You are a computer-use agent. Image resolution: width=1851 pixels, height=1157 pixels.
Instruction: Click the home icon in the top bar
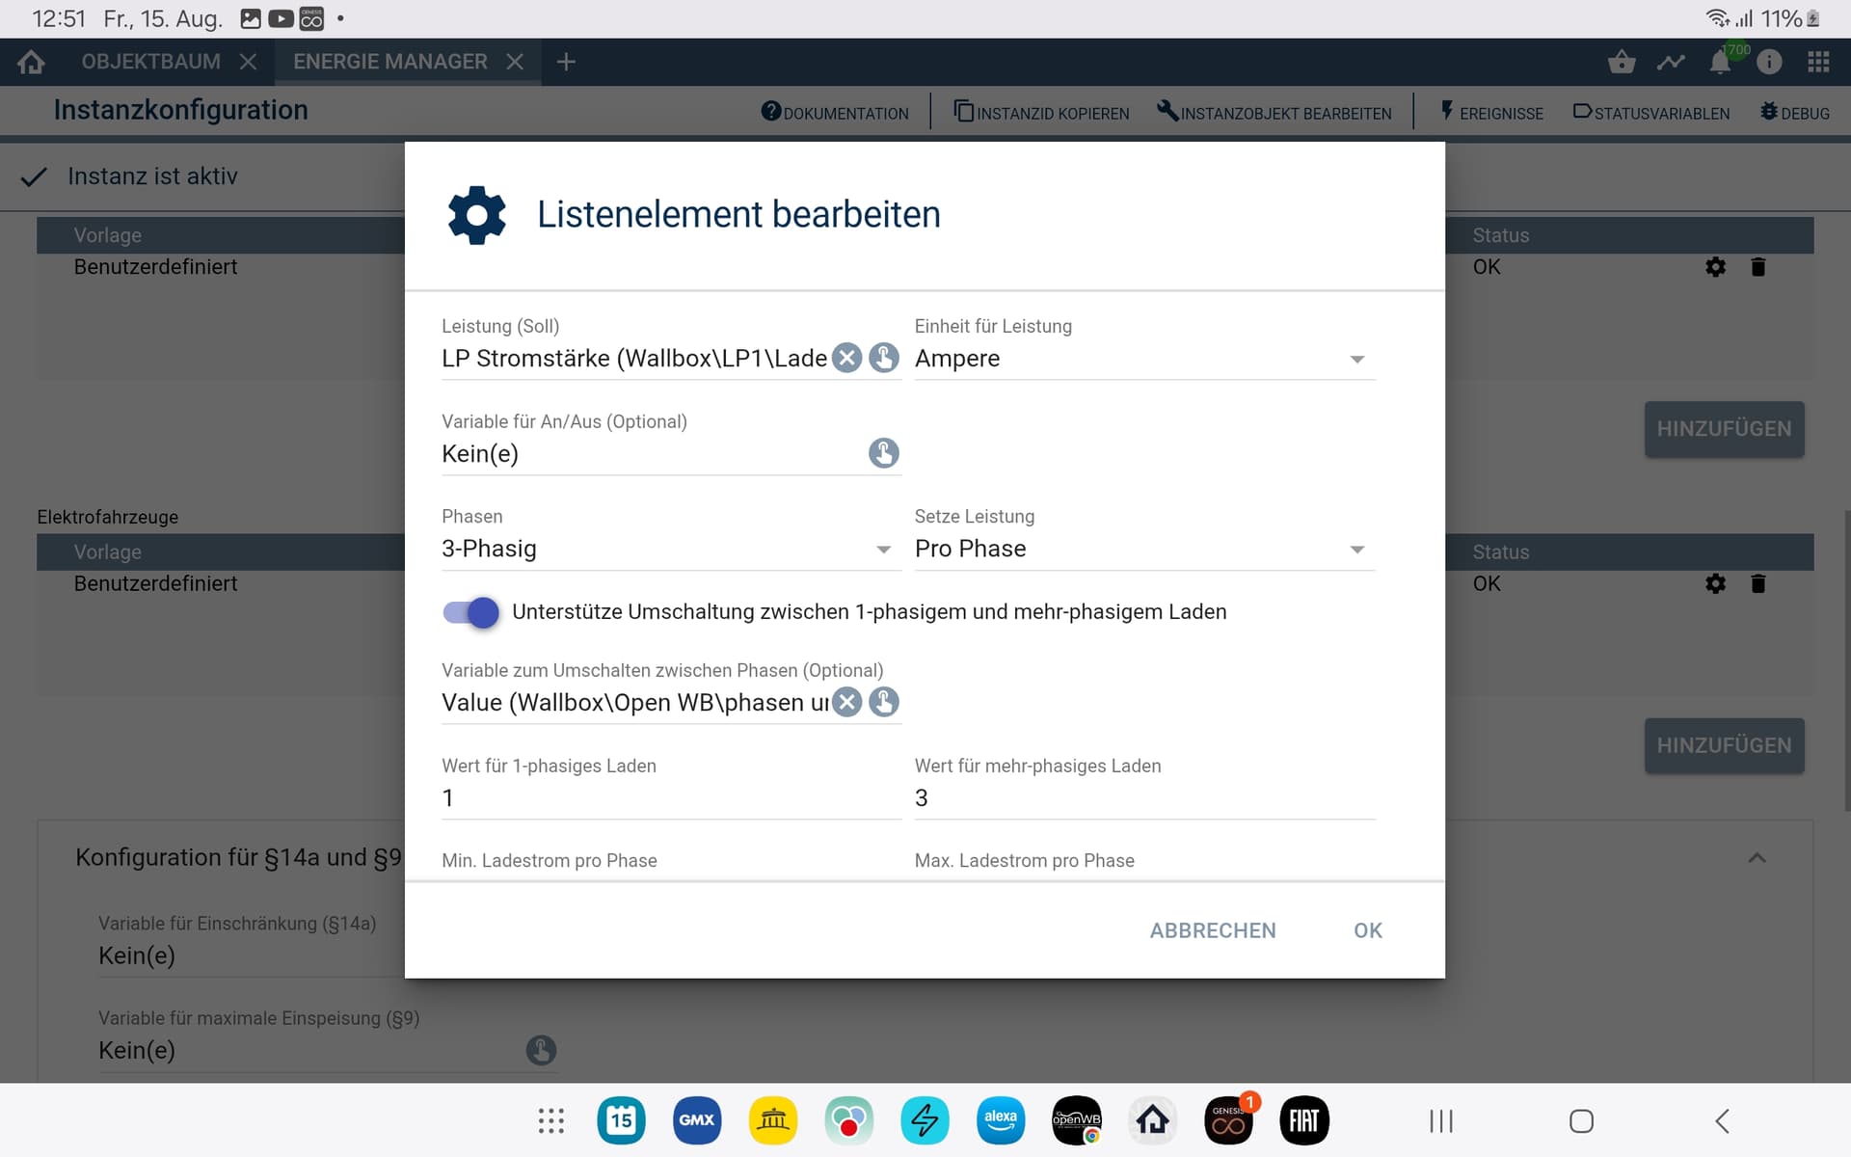(x=31, y=62)
